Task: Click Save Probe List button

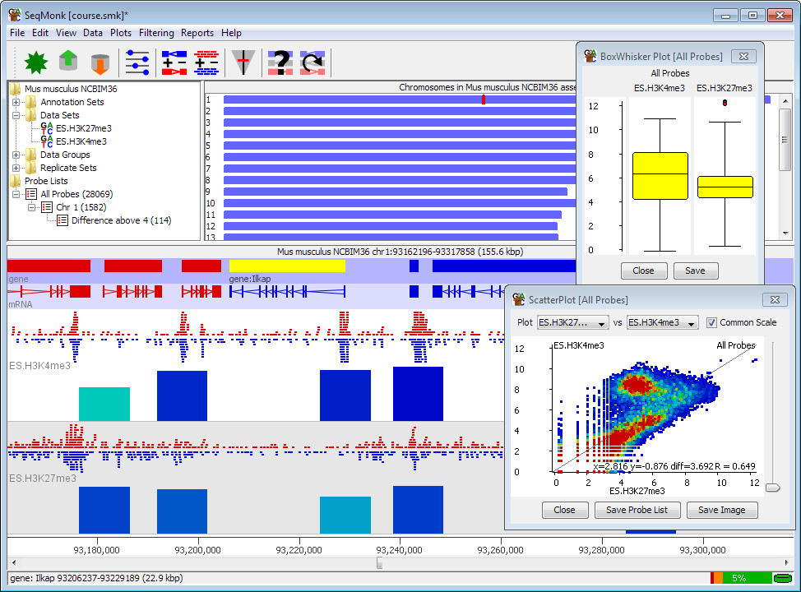Action: pos(637,510)
